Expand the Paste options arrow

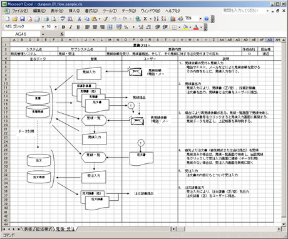(x=100, y=19)
